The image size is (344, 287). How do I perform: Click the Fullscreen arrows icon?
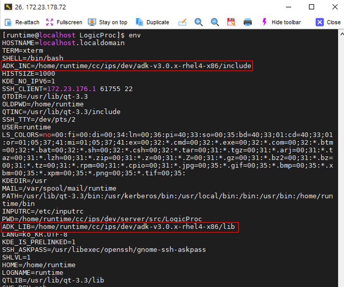(x=50, y=22)
